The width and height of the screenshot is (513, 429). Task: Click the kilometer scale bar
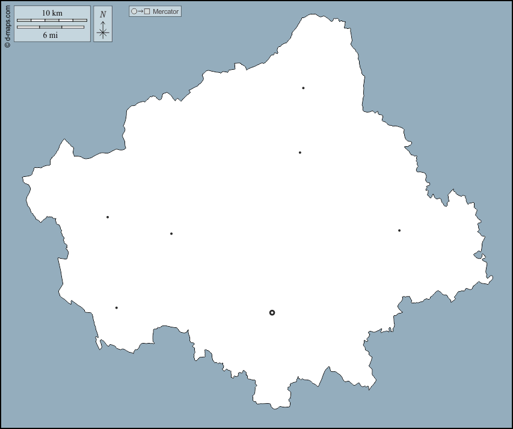(52, 20)
